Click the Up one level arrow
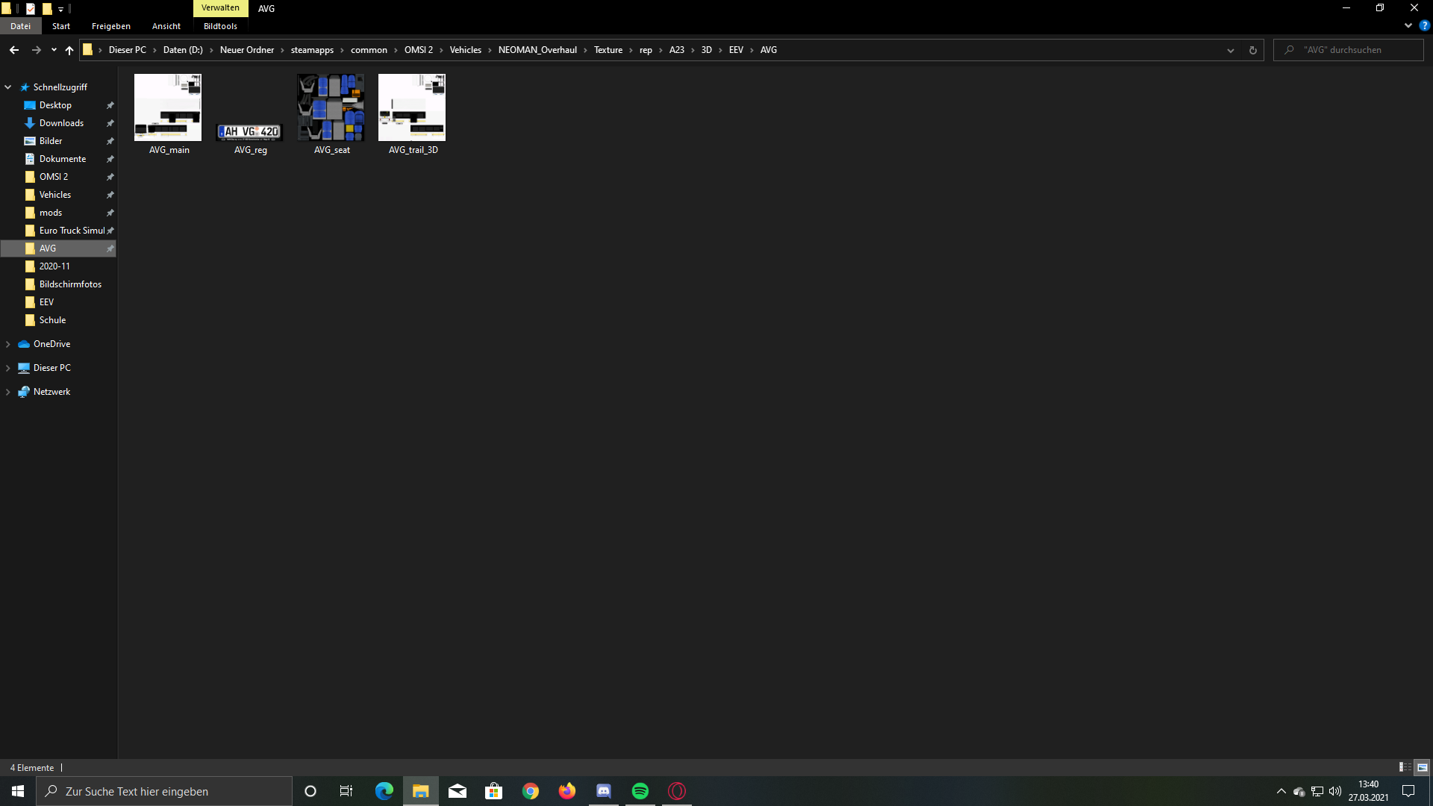The image size is (1433, 806). point(69,50)
